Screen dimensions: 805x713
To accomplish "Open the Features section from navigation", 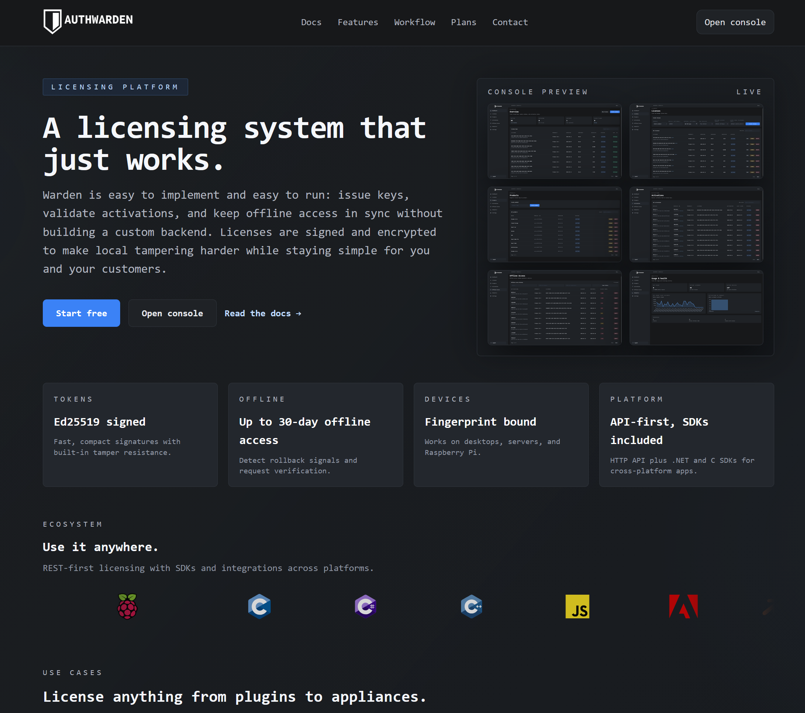I will 357,22.
